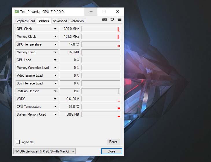Expand the GPU Load dropdown
This screenshot has height=162, width=211.
55,60
